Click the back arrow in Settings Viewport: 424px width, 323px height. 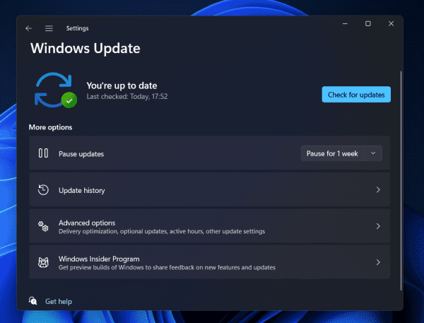click(x=28, y=28)
